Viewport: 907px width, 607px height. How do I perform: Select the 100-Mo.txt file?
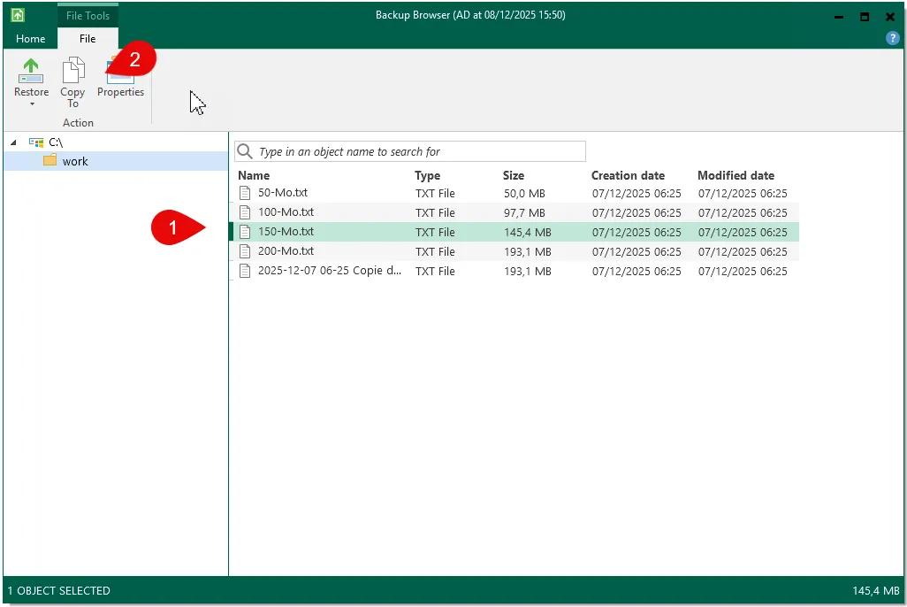click(286, 212)
